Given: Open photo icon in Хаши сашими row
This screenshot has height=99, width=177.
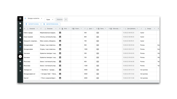Looking at the screenshot, I should (60, 37).
